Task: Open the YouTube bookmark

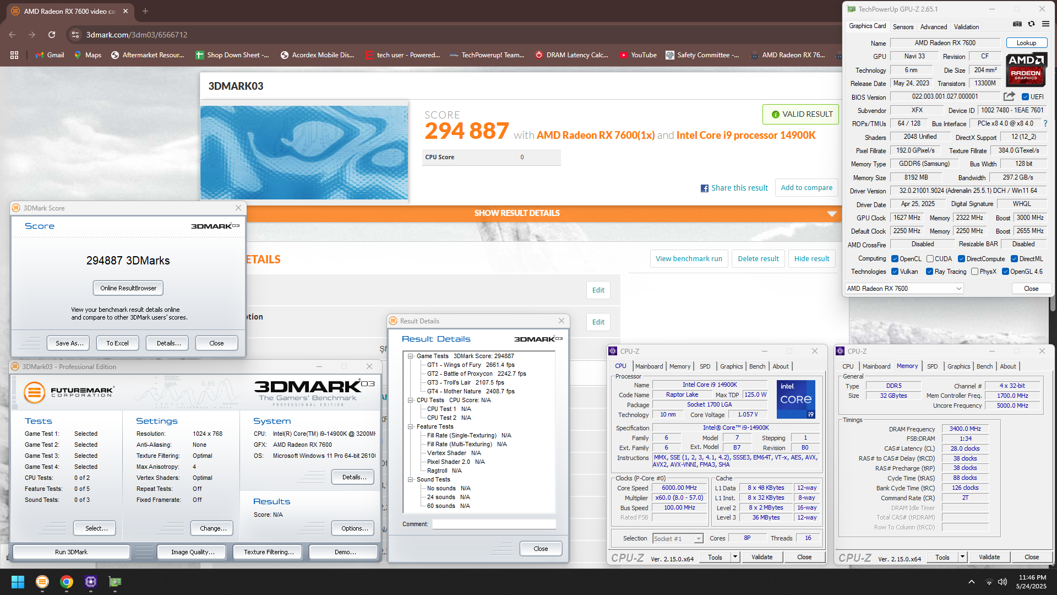Action: (638, 55)
